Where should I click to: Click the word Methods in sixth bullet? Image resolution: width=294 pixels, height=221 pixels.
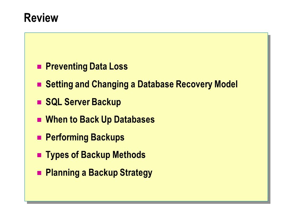129,155
